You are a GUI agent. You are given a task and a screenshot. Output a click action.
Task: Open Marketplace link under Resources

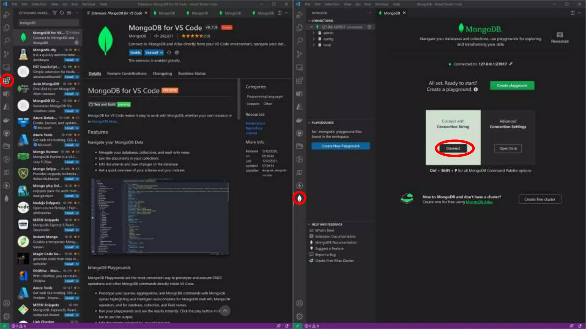[255, 123]
